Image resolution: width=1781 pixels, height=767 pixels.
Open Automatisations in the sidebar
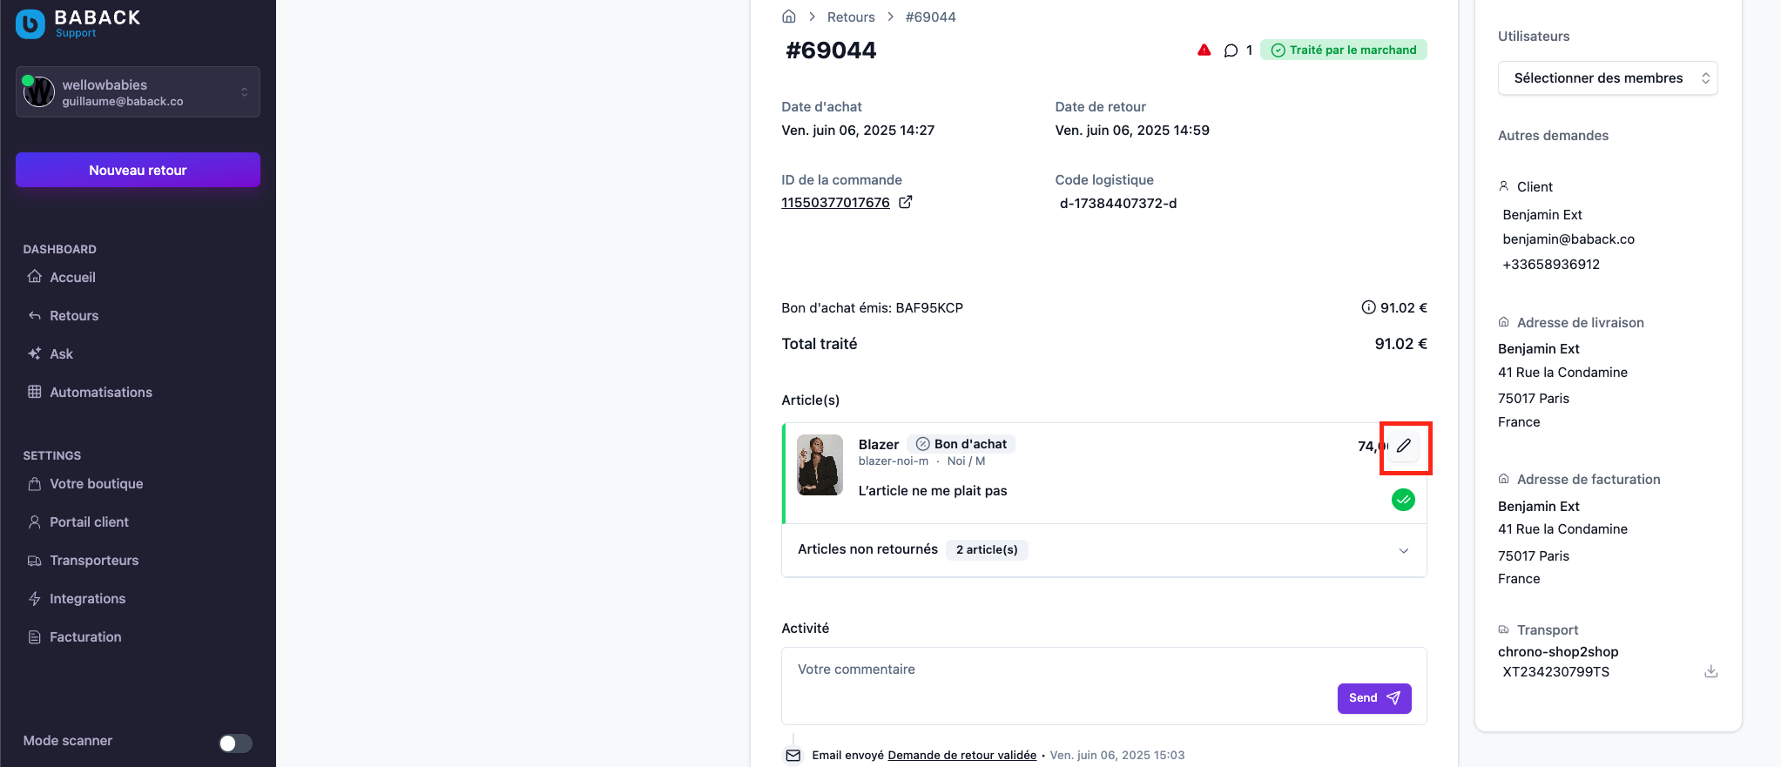(100, 392)
